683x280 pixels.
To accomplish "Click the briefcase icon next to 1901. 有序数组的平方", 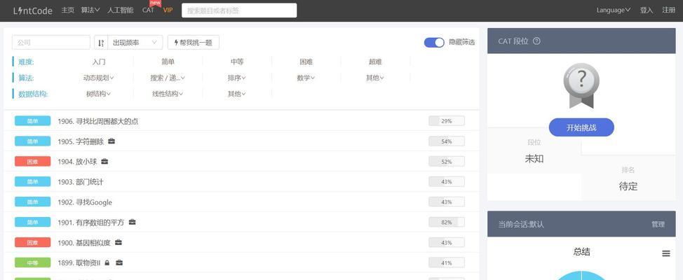I will point(133,222).
